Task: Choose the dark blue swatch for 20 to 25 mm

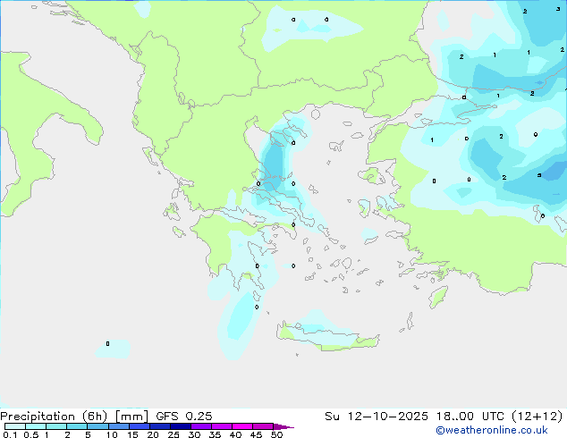Action: click(159, 426)
